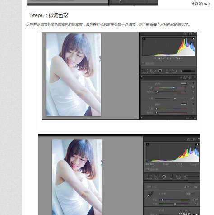Viewport: 214px width, 215px height.
Task: Toggle highlight clipping triangle in lower histogram
Action: (x=197, y=145)
